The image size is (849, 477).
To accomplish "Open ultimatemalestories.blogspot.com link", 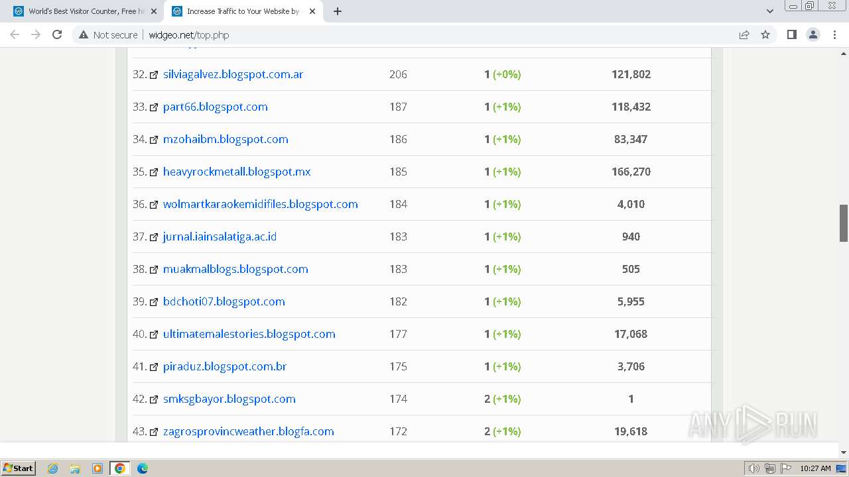I will point(249,334).
